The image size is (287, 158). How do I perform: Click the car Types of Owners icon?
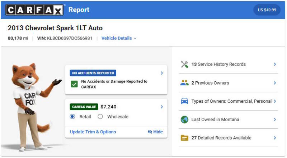[184, 101]
